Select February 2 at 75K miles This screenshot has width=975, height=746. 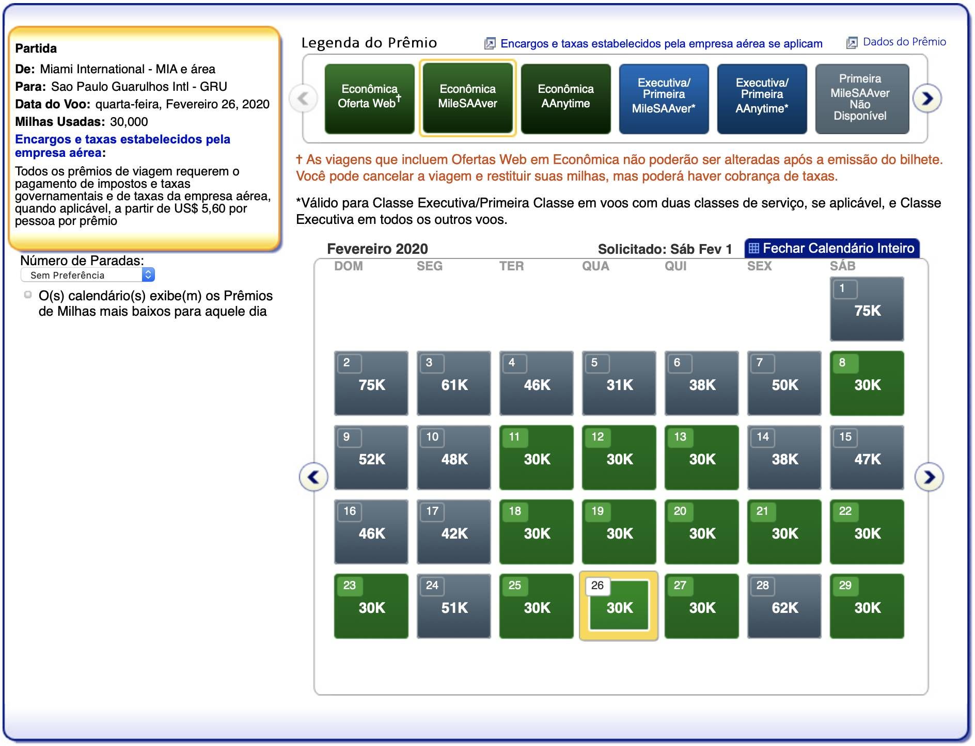(371, 383)
